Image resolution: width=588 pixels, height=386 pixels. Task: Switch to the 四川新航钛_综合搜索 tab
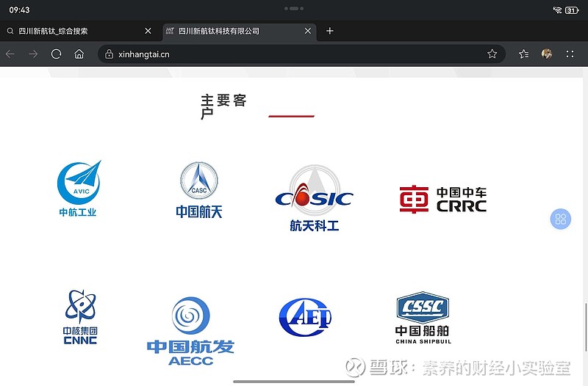(x=79, y=31)
